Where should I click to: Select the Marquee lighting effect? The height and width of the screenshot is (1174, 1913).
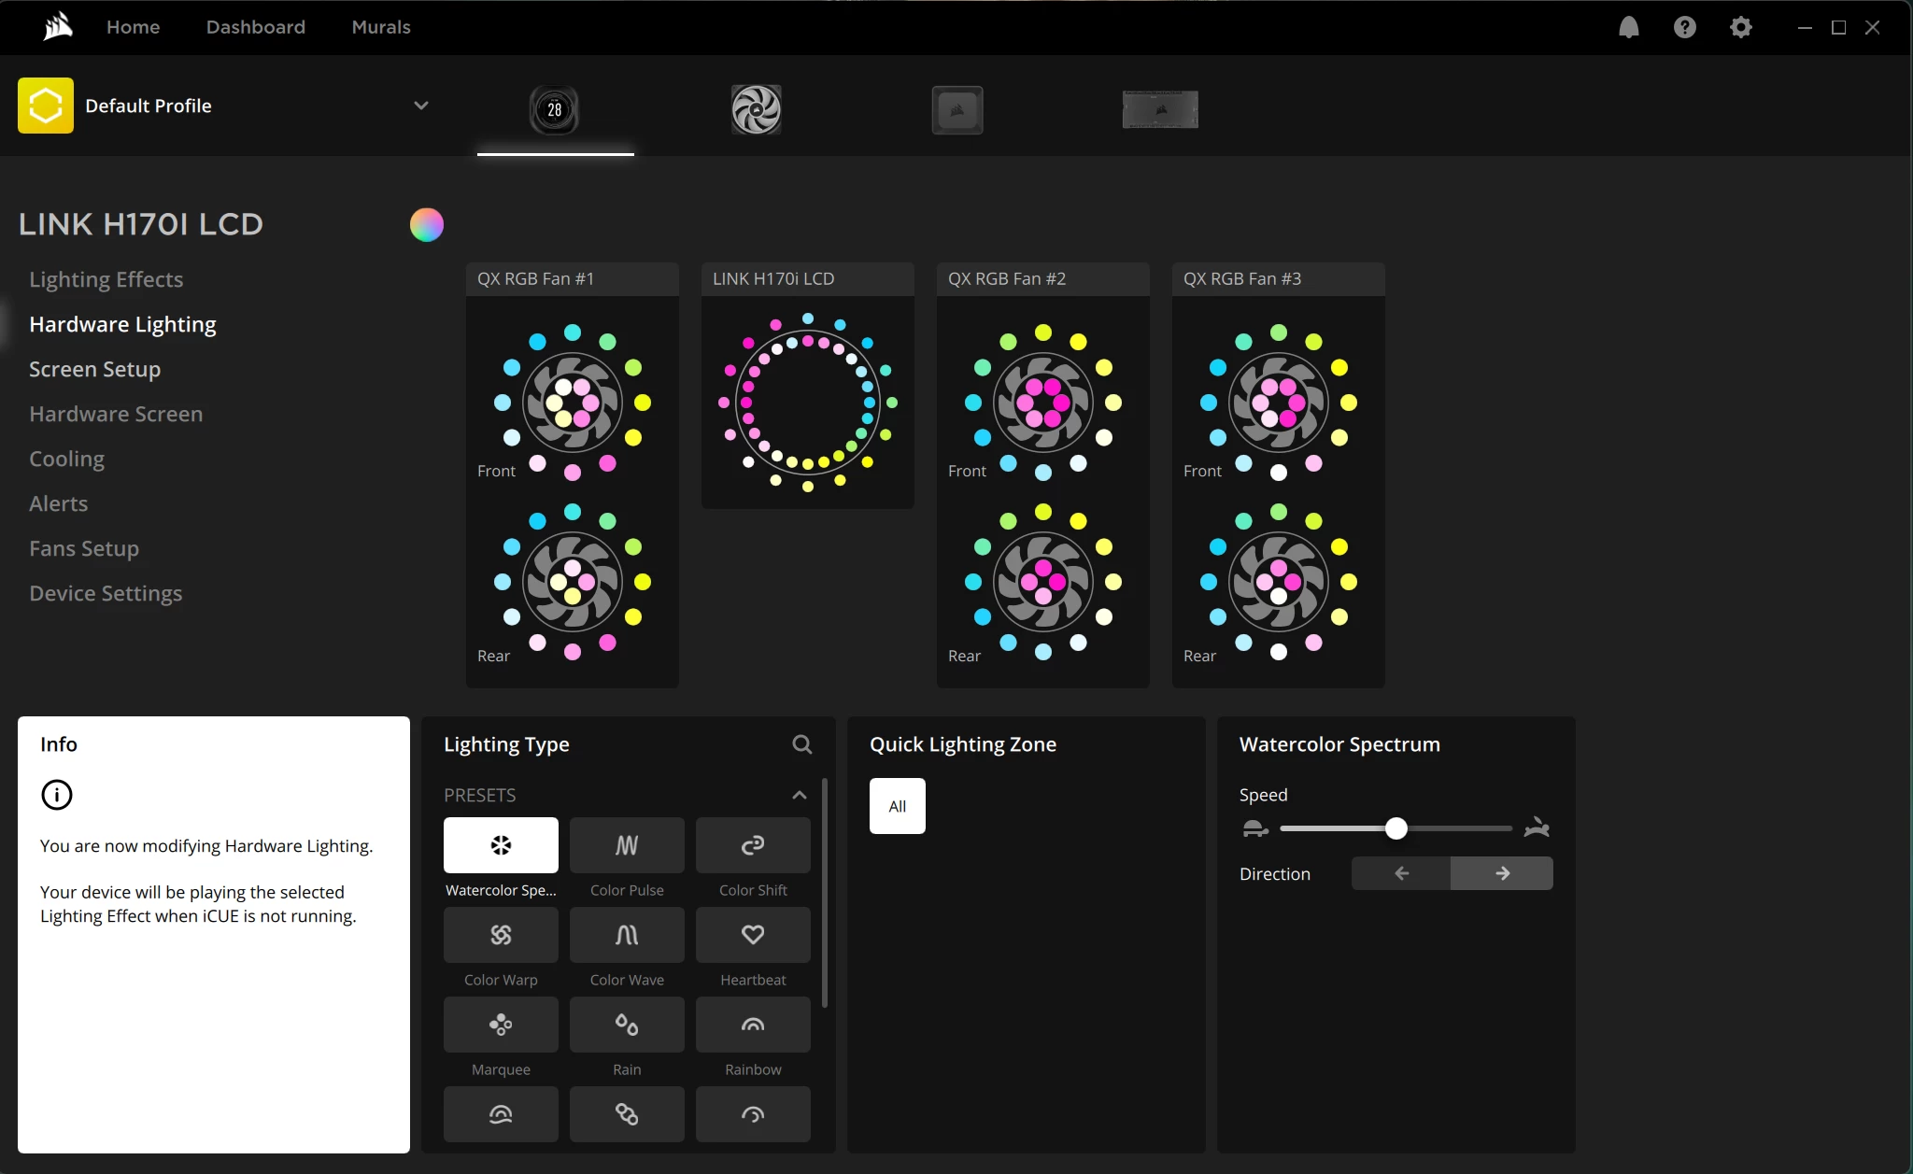pyautogui.click(x=501, y=1025)
